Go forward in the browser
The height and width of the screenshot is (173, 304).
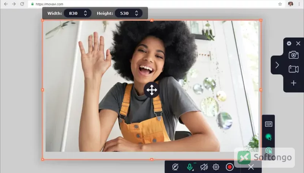tap(14, 4)
